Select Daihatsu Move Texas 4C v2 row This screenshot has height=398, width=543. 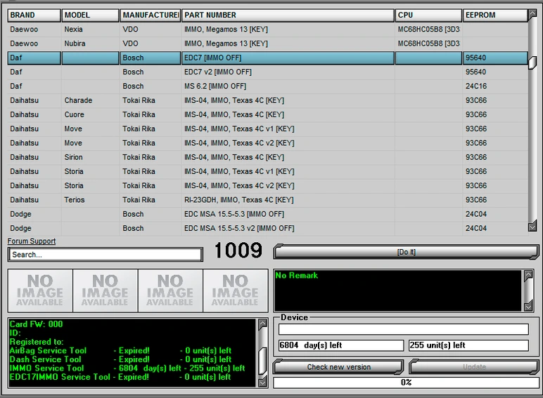point(268,143)
